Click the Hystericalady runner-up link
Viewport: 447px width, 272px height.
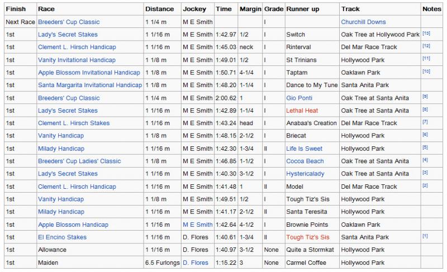(x=305, y=174)
